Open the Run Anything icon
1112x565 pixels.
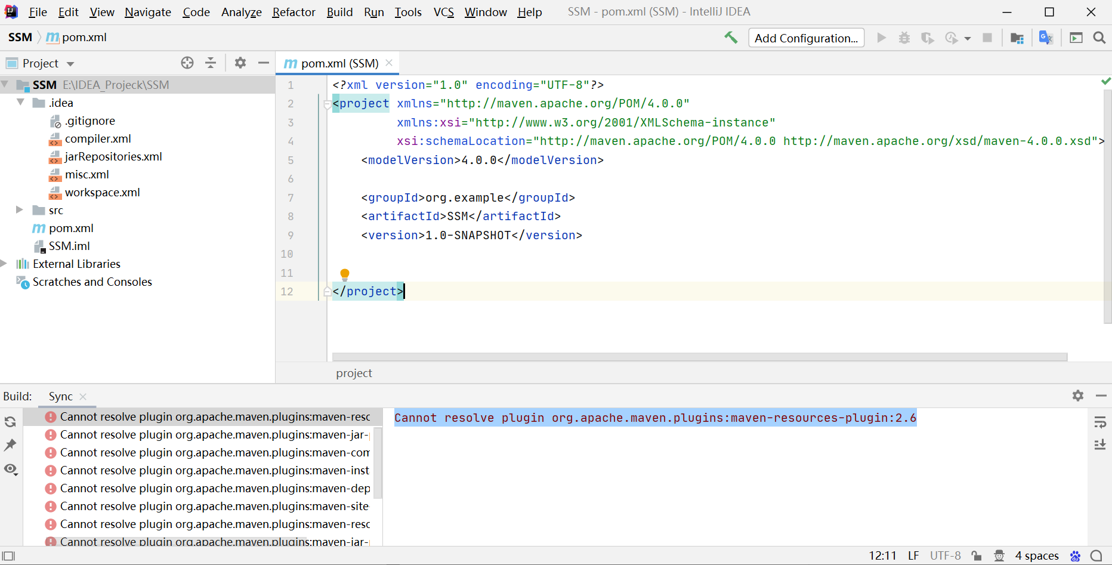pyautogui.click(x=1076, y=38)
